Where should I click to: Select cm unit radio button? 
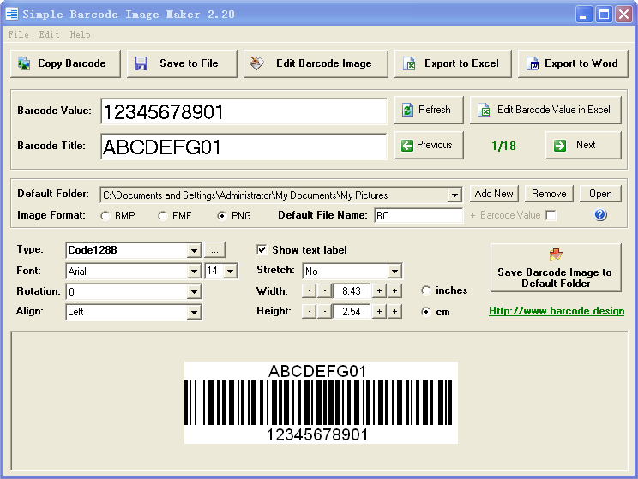coord(426,312)
